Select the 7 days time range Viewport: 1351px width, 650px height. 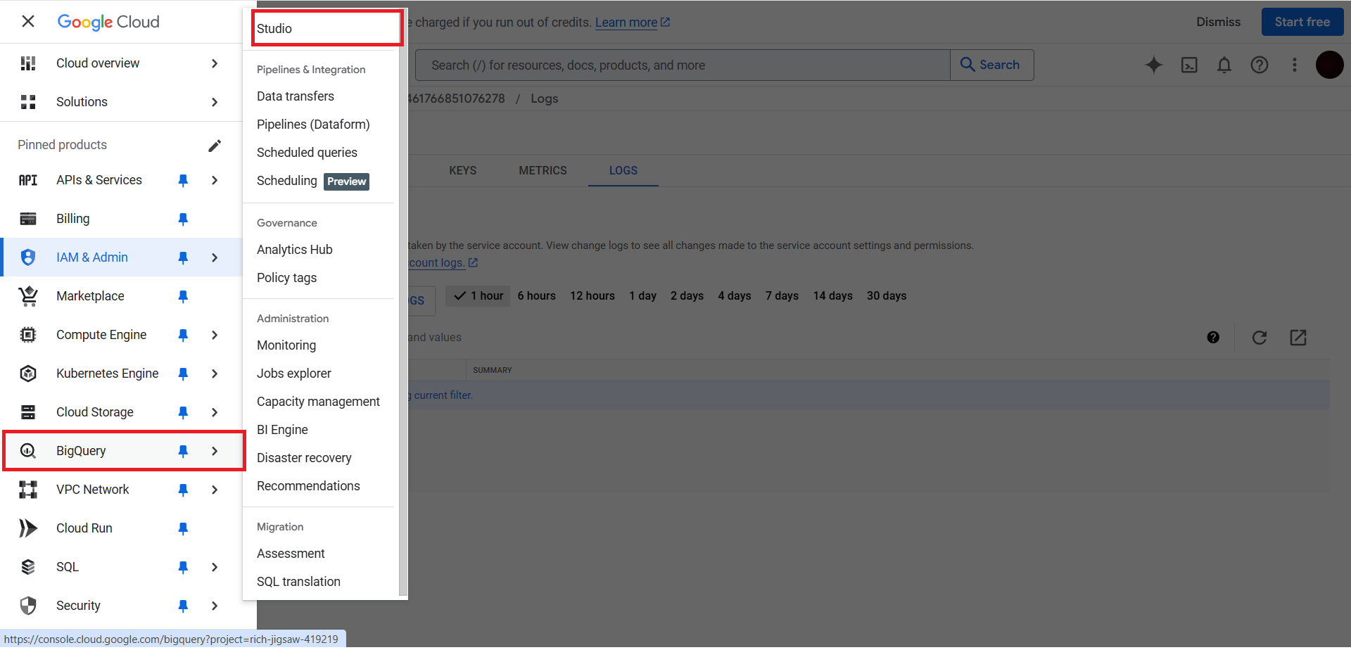click(782, 295)
